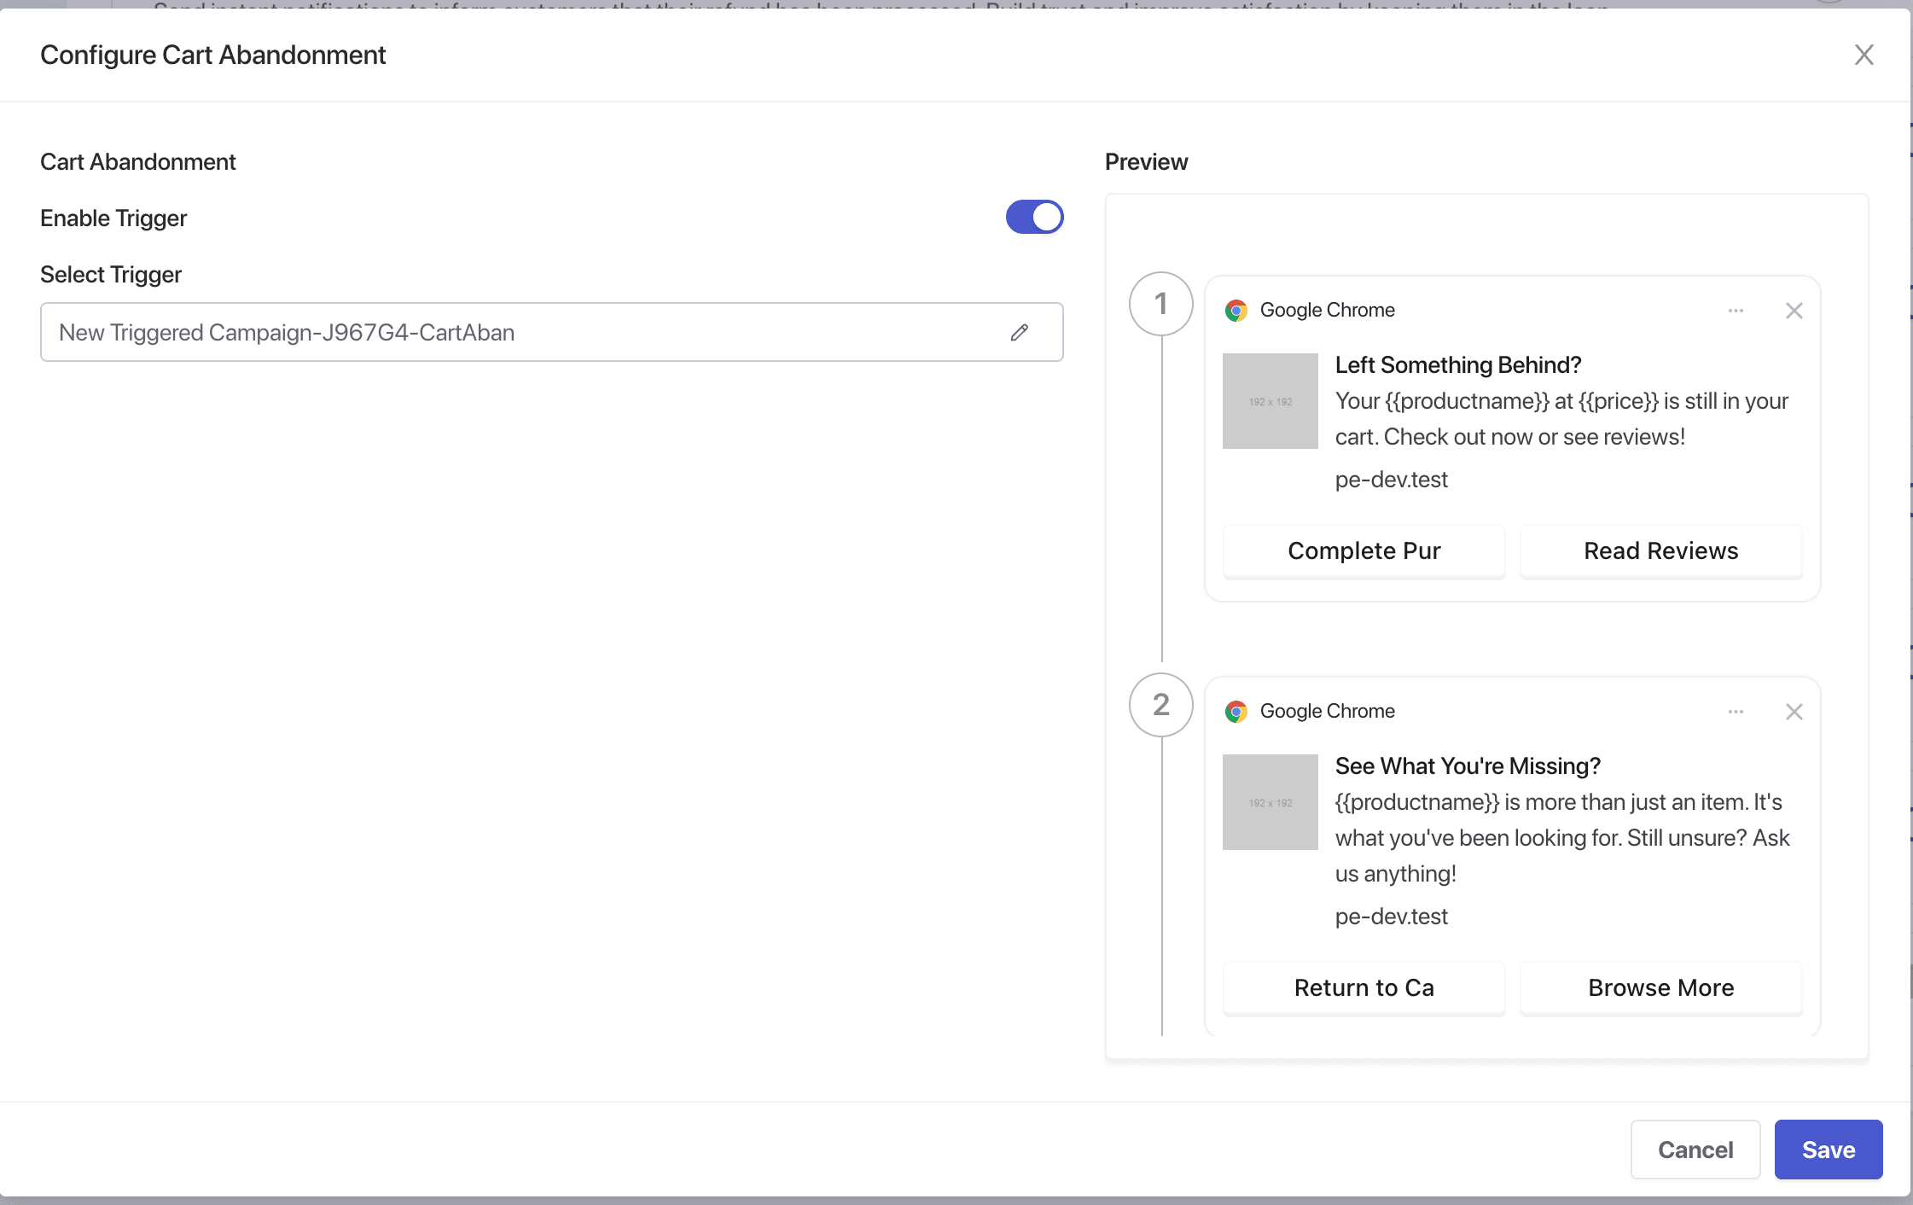Click the second notification's placeholder image thumbnail

[1270, 802]
